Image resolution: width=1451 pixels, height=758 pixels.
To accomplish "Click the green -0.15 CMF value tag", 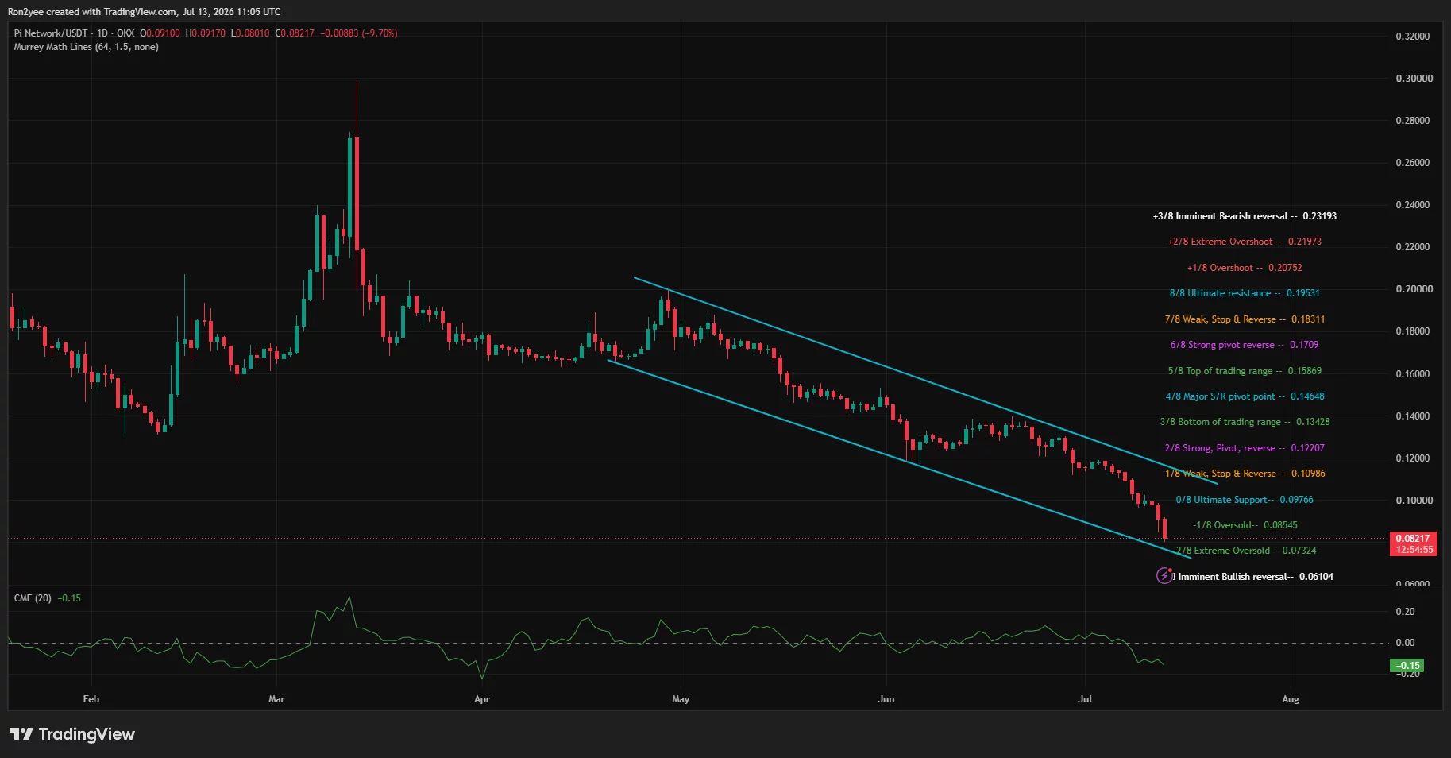I will 1407,666.
